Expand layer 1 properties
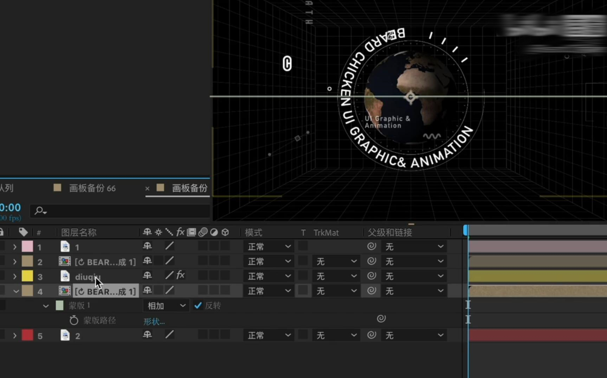 (x=15, y=247)
